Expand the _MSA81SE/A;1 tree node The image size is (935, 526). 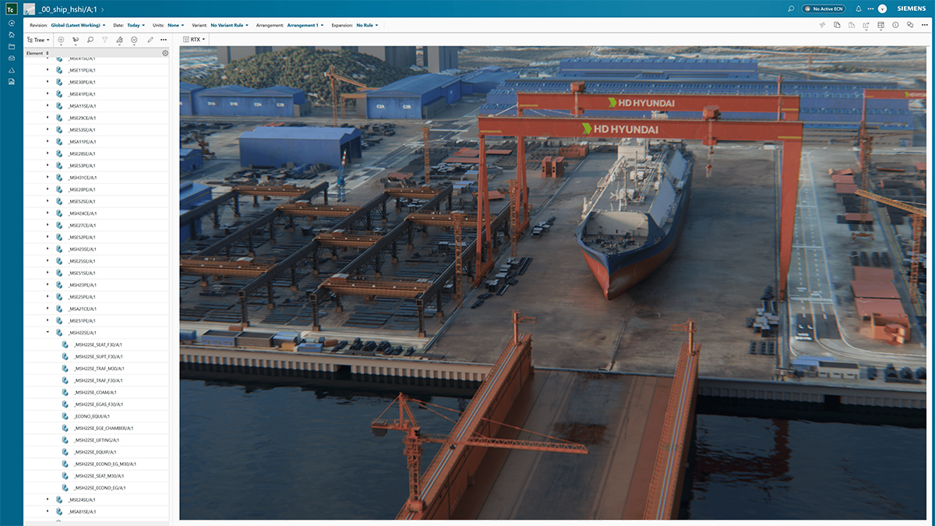[x=47, y=512]
